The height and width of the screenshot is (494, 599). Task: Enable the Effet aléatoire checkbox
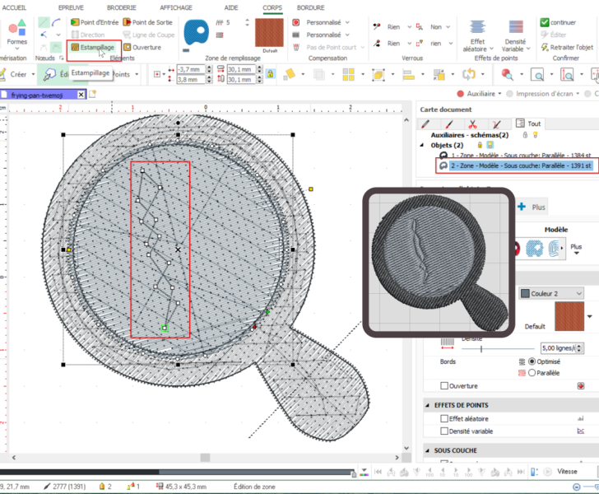click(x=444, y=419)
